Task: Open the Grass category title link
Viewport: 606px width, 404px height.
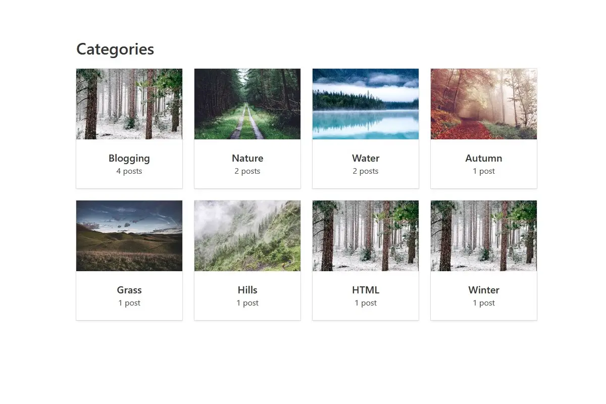Action: (x=129, y=290)
